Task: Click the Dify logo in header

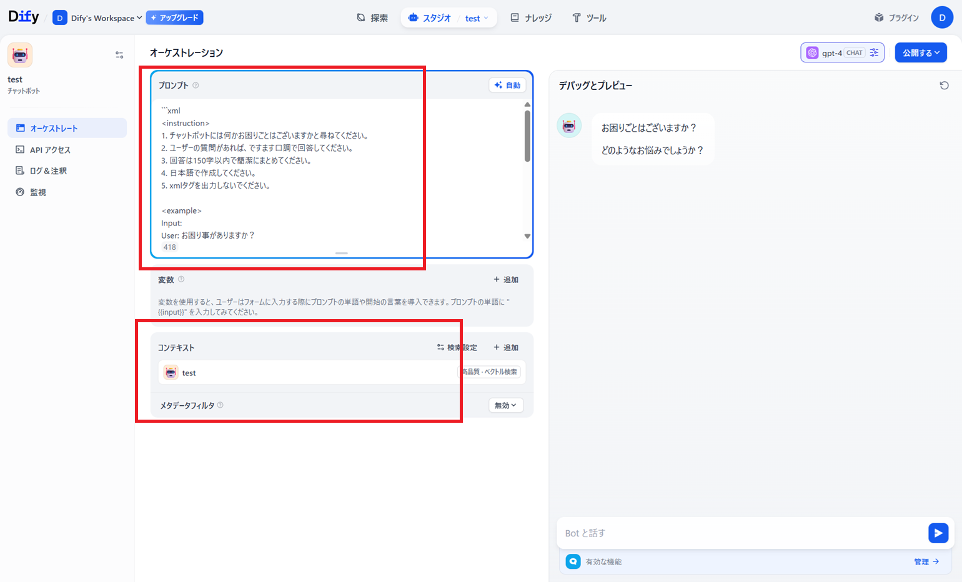Action: 24,17
